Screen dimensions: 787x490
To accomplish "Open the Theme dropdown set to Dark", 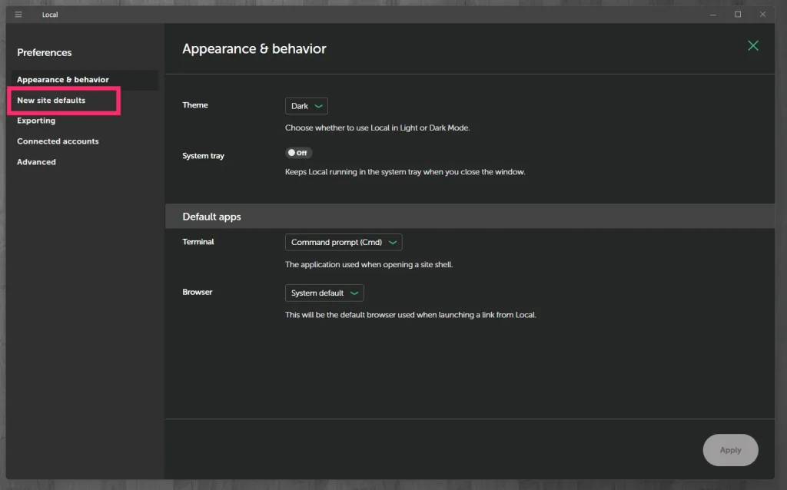I will [x=306, y=106].
